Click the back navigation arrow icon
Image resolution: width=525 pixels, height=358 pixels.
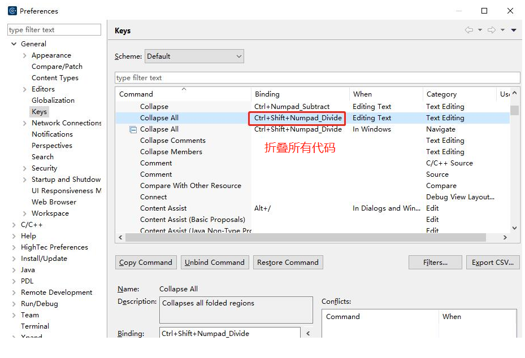click(468, 30)
